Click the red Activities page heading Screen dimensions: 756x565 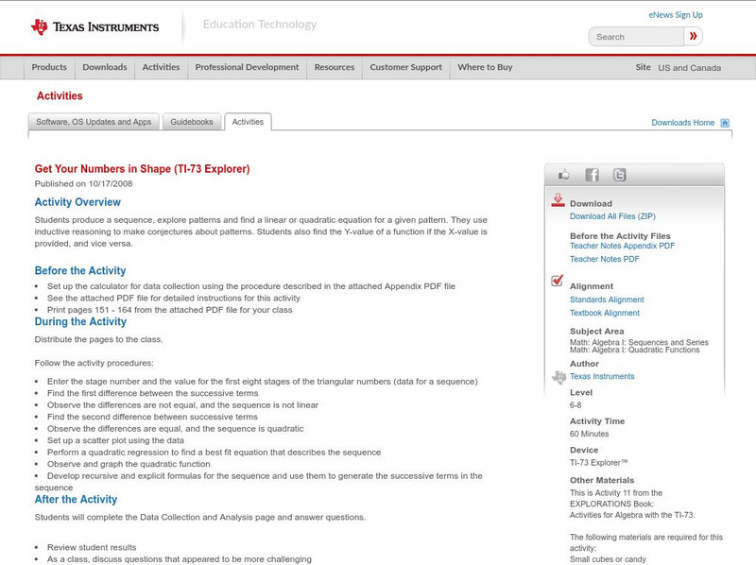[60, 96]
